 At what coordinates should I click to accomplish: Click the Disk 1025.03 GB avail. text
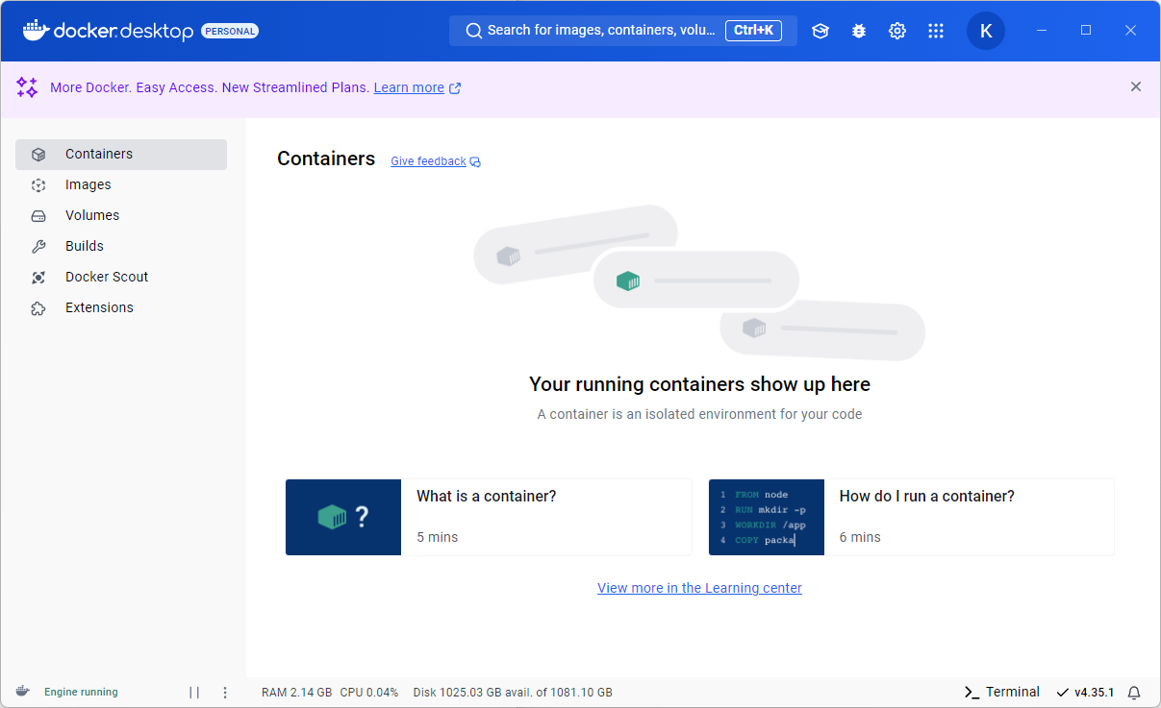[513, 692]
